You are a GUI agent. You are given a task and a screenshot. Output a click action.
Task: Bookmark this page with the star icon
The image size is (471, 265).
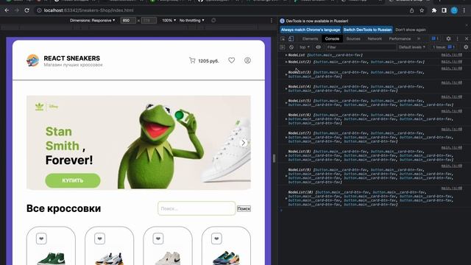coord(422,10)
